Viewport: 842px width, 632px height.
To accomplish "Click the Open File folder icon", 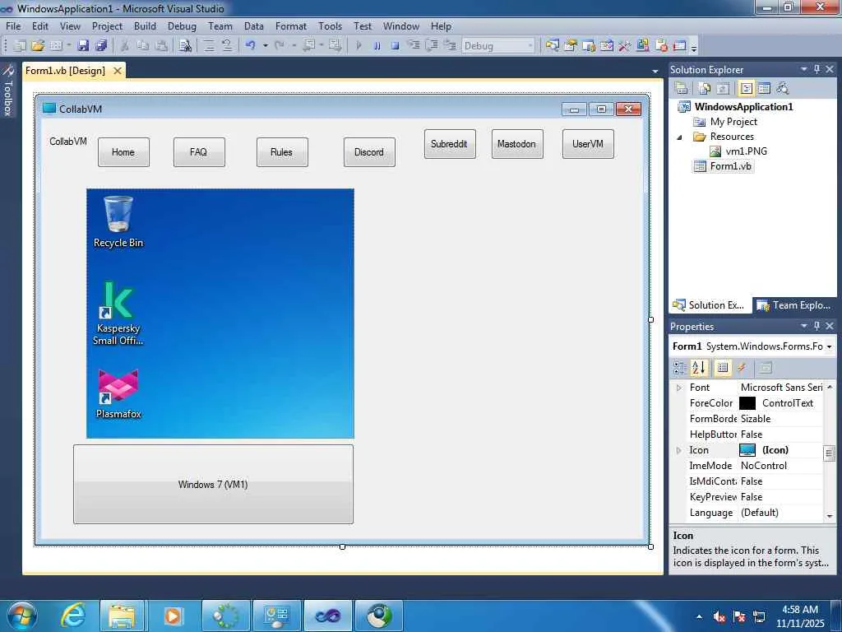I will coord(38,46).
